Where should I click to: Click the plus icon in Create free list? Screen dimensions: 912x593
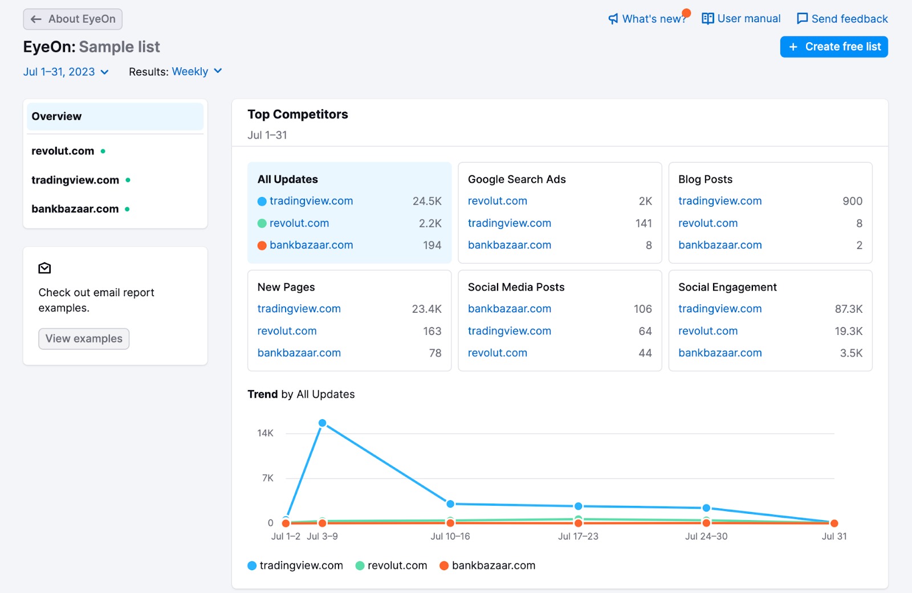[x=793, y=47]
